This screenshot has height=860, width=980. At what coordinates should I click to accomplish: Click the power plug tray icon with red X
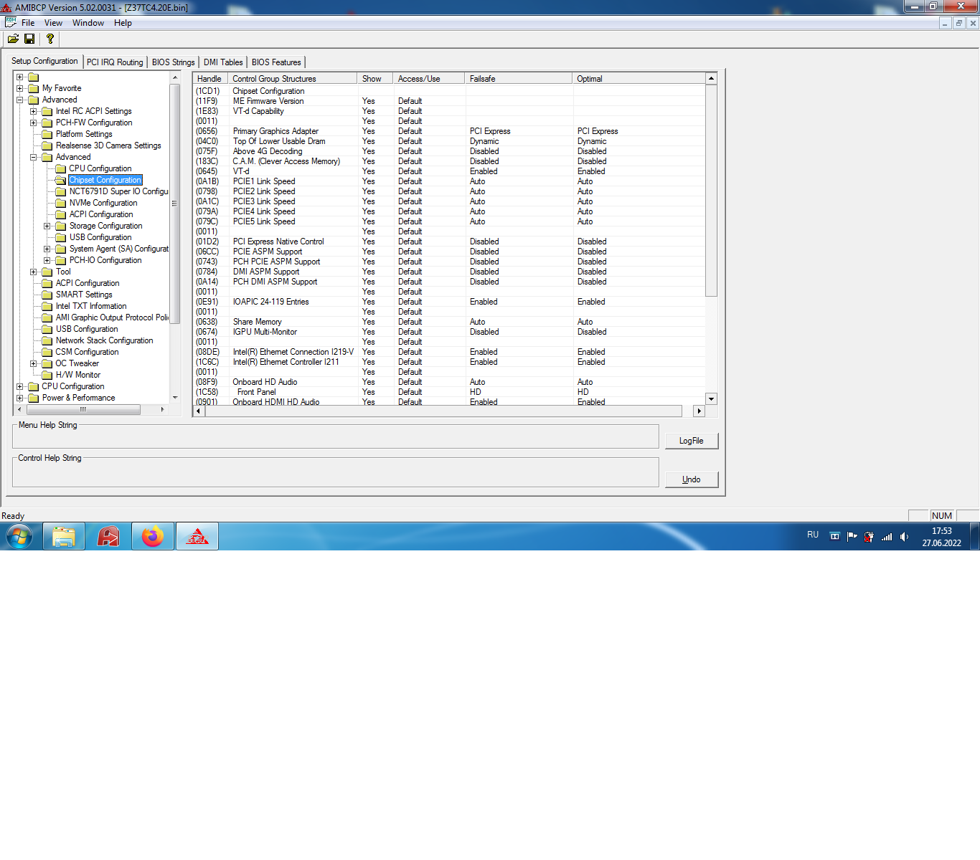click(870, 536)
